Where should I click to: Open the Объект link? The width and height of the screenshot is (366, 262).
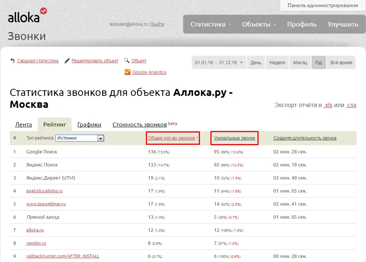(139, 61)
